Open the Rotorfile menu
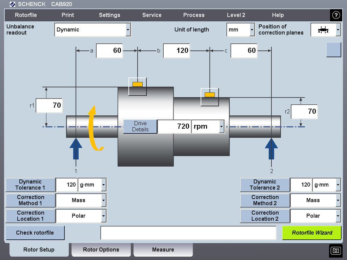This screenshot has height=260, width=347. (26, 15)
